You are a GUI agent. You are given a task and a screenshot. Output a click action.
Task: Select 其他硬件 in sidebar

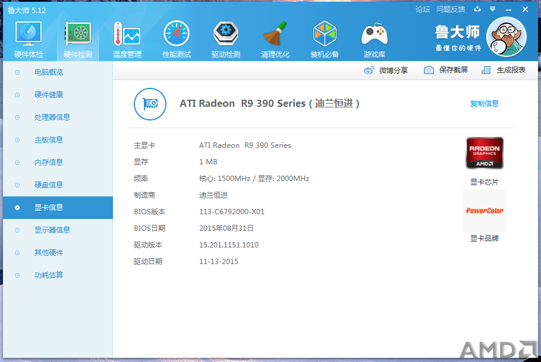click(x=58, y=253)
